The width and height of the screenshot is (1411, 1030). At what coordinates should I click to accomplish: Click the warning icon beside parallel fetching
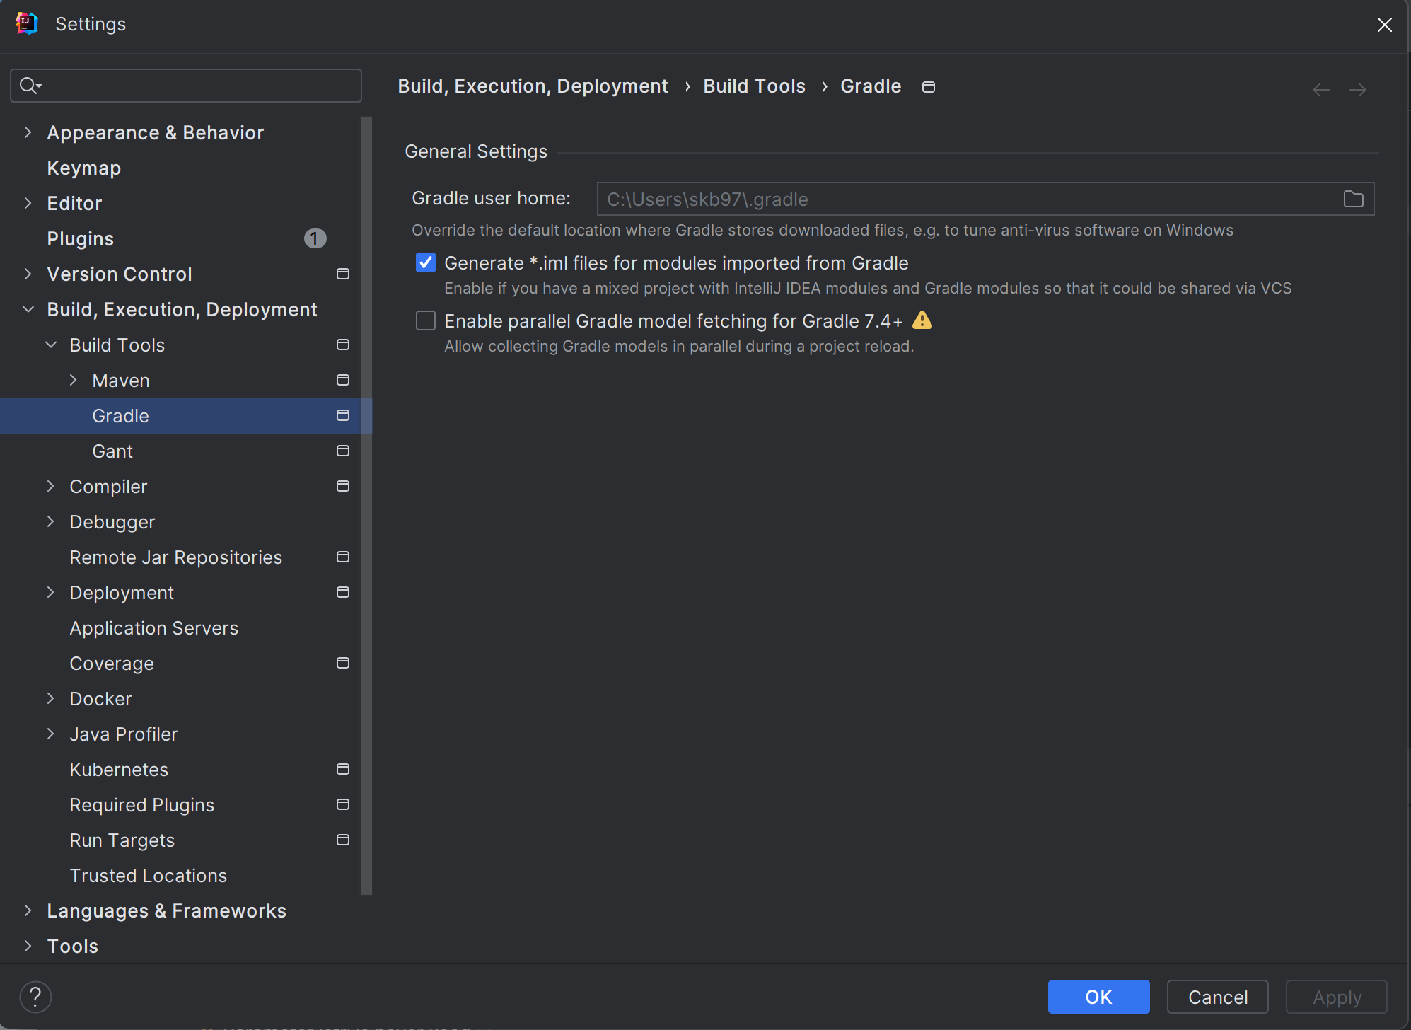(922, 320)
